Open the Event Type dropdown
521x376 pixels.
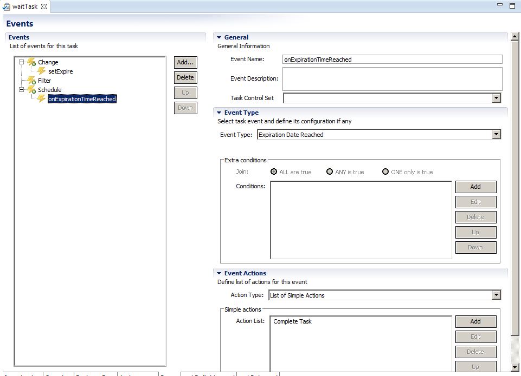pyautogui.click(x=496, y=135)
